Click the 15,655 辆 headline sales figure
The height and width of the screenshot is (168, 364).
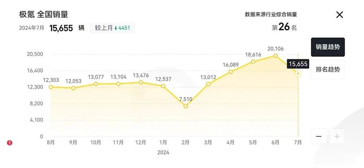67,28
